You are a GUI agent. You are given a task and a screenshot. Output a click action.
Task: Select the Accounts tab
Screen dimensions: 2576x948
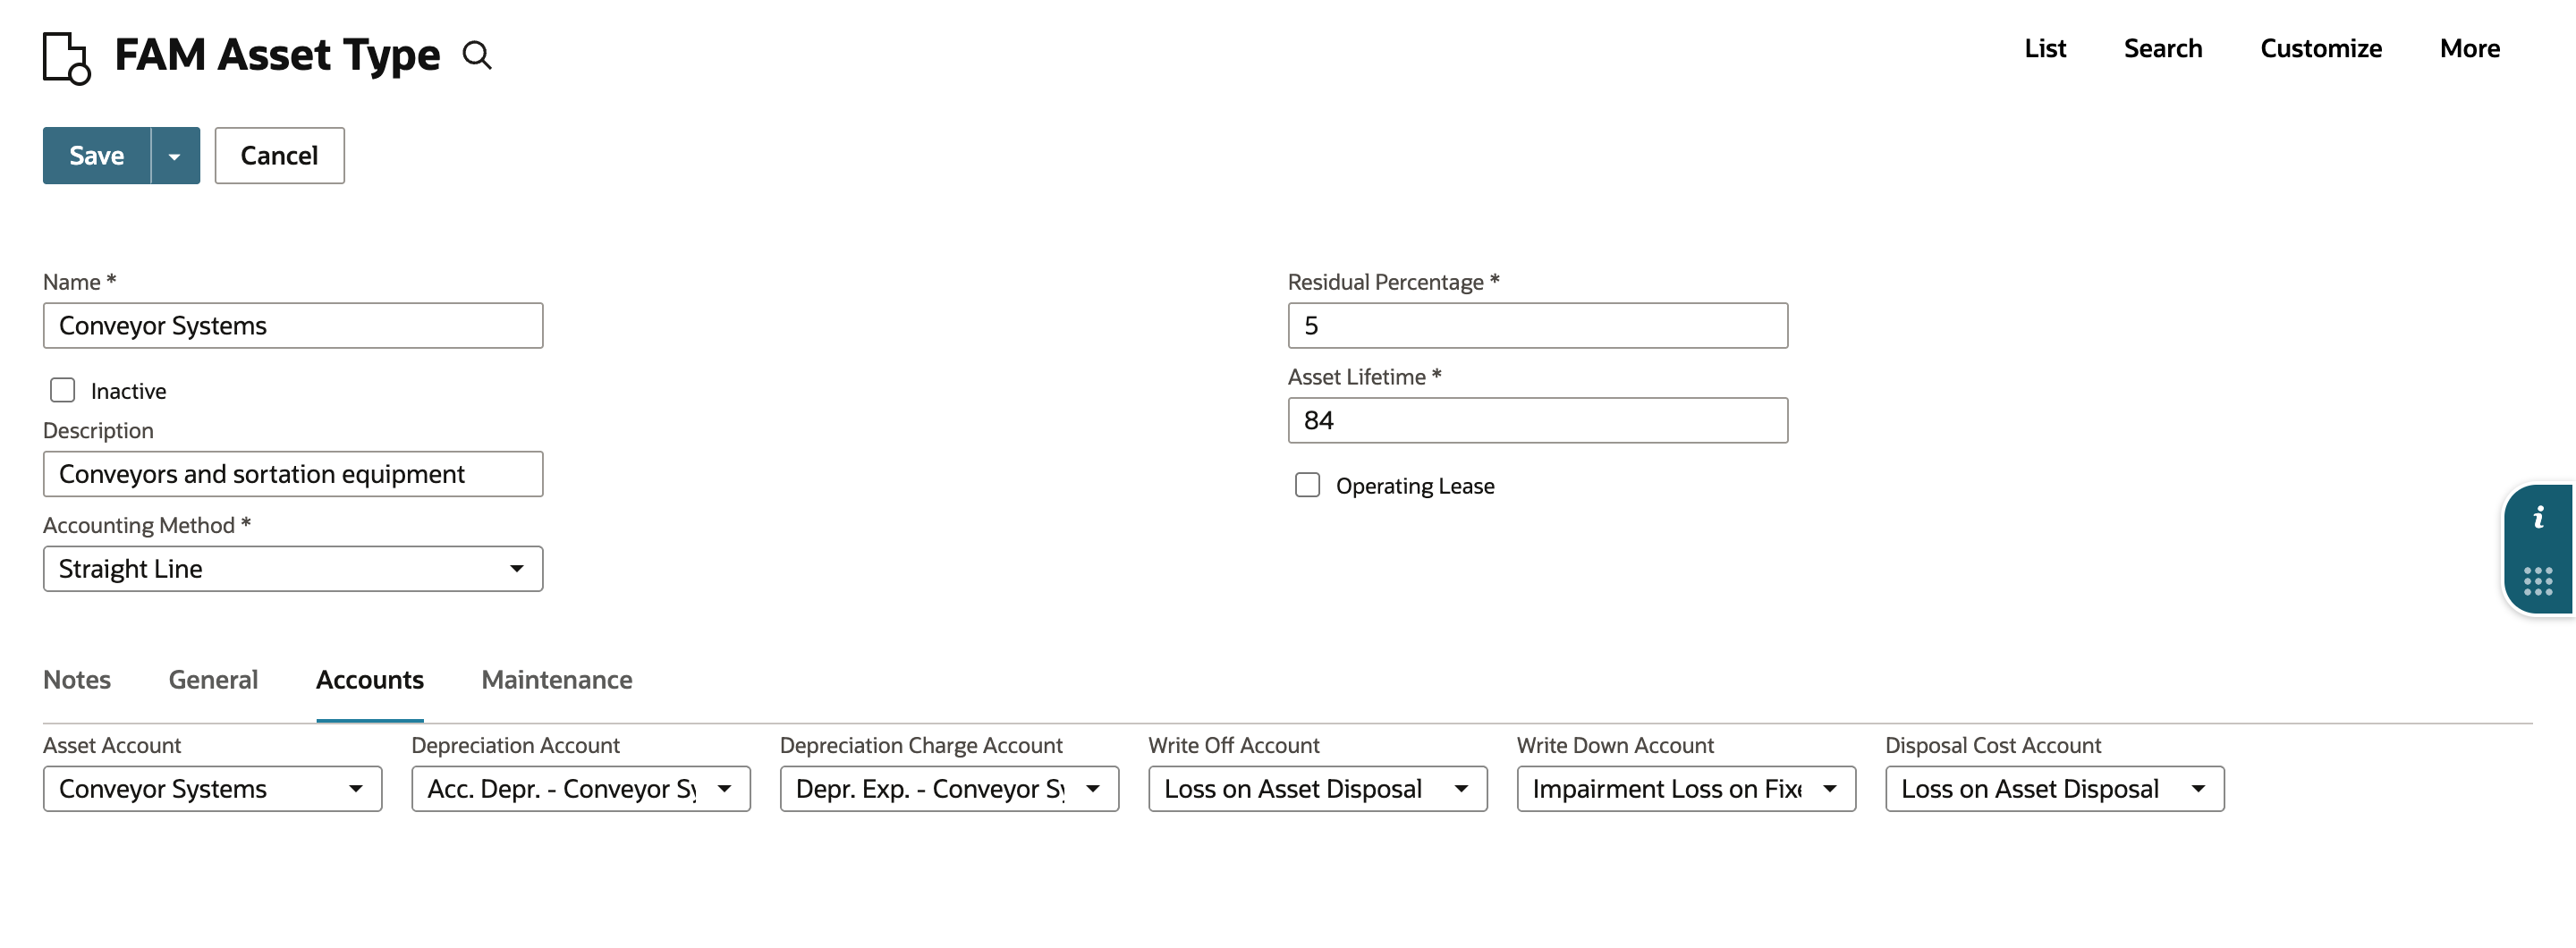click(x=370, y=680)
